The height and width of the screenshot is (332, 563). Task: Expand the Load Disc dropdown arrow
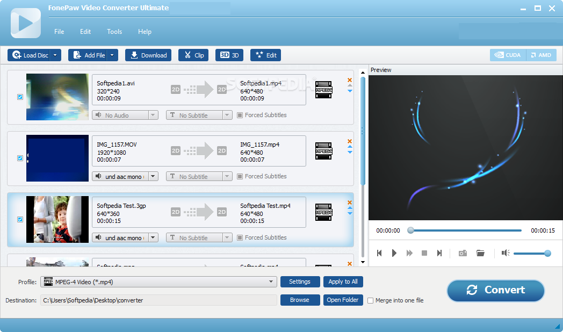(55, 55)
